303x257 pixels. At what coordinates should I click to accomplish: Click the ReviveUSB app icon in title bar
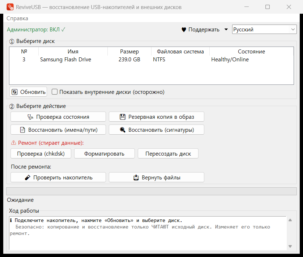[10, 7]
